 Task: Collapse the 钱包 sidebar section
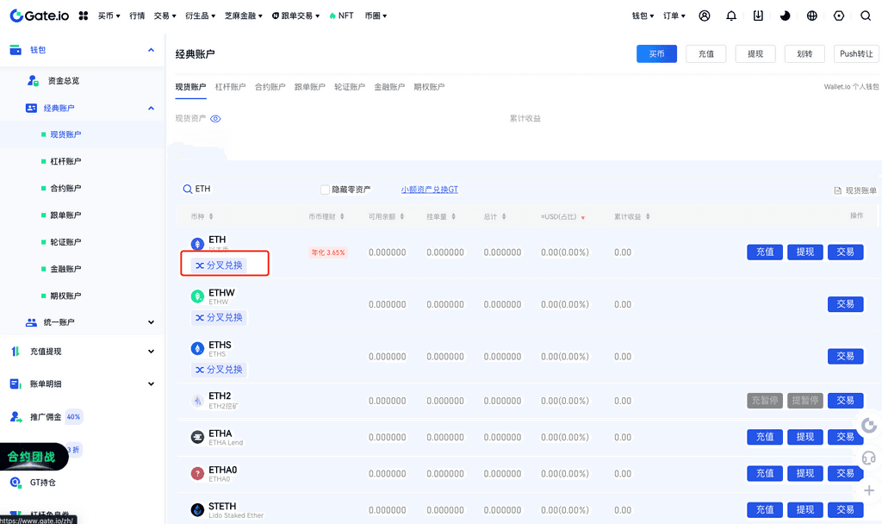(151, 50)
